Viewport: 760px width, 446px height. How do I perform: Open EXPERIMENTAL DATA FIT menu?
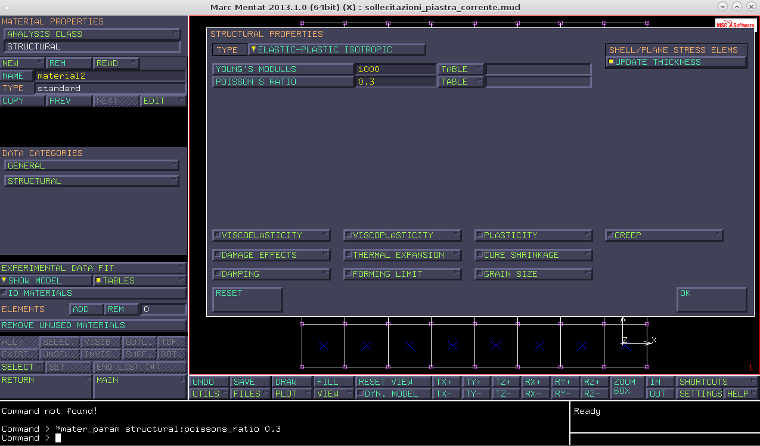93,268
